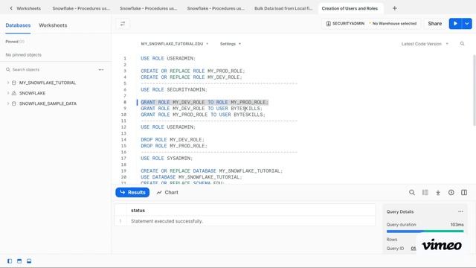Toggle the filter panel icon beside Worksheets tab

point(123,24)
